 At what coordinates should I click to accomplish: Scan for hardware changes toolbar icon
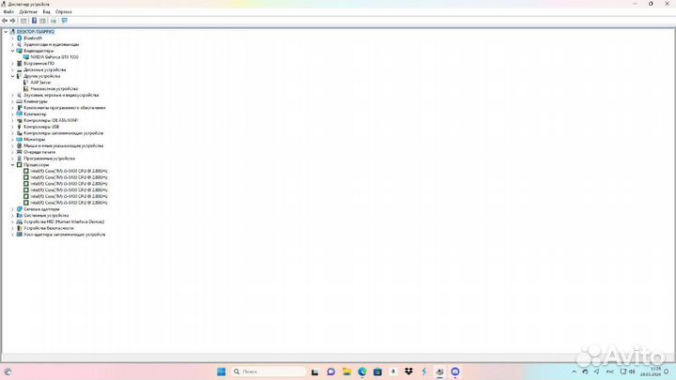click(64, 21)
